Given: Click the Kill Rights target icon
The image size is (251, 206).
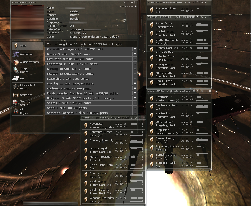Looking at the screenshot, I should (16, 111).
